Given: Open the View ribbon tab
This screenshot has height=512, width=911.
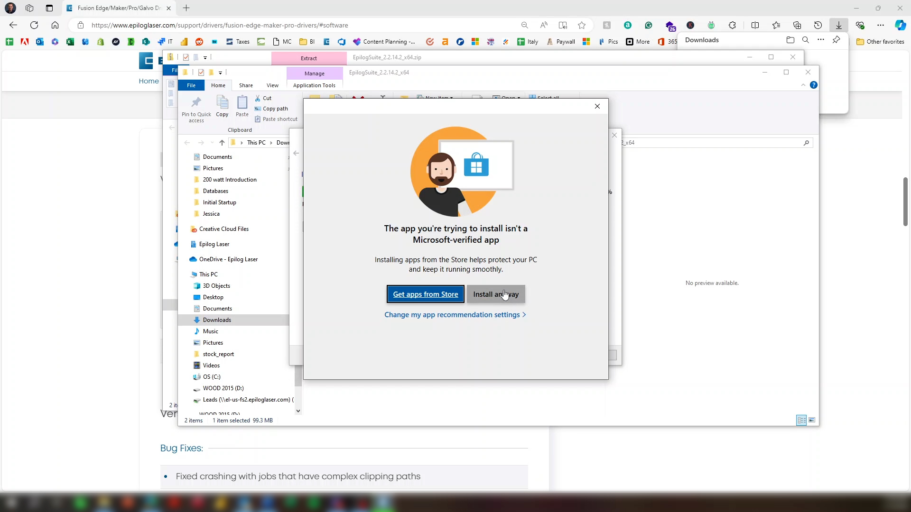Looking at the screenshot, I should tap(272, 85).
